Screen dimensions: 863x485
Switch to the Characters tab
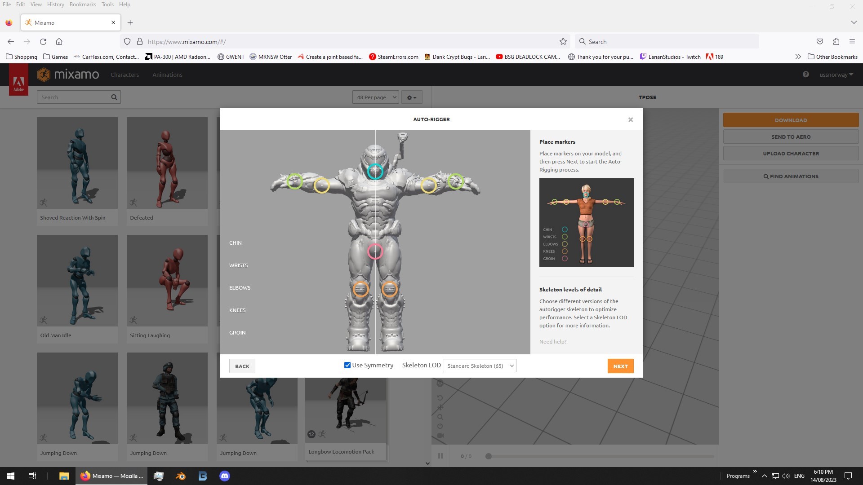pyautogui.click(x=125, y=75)
